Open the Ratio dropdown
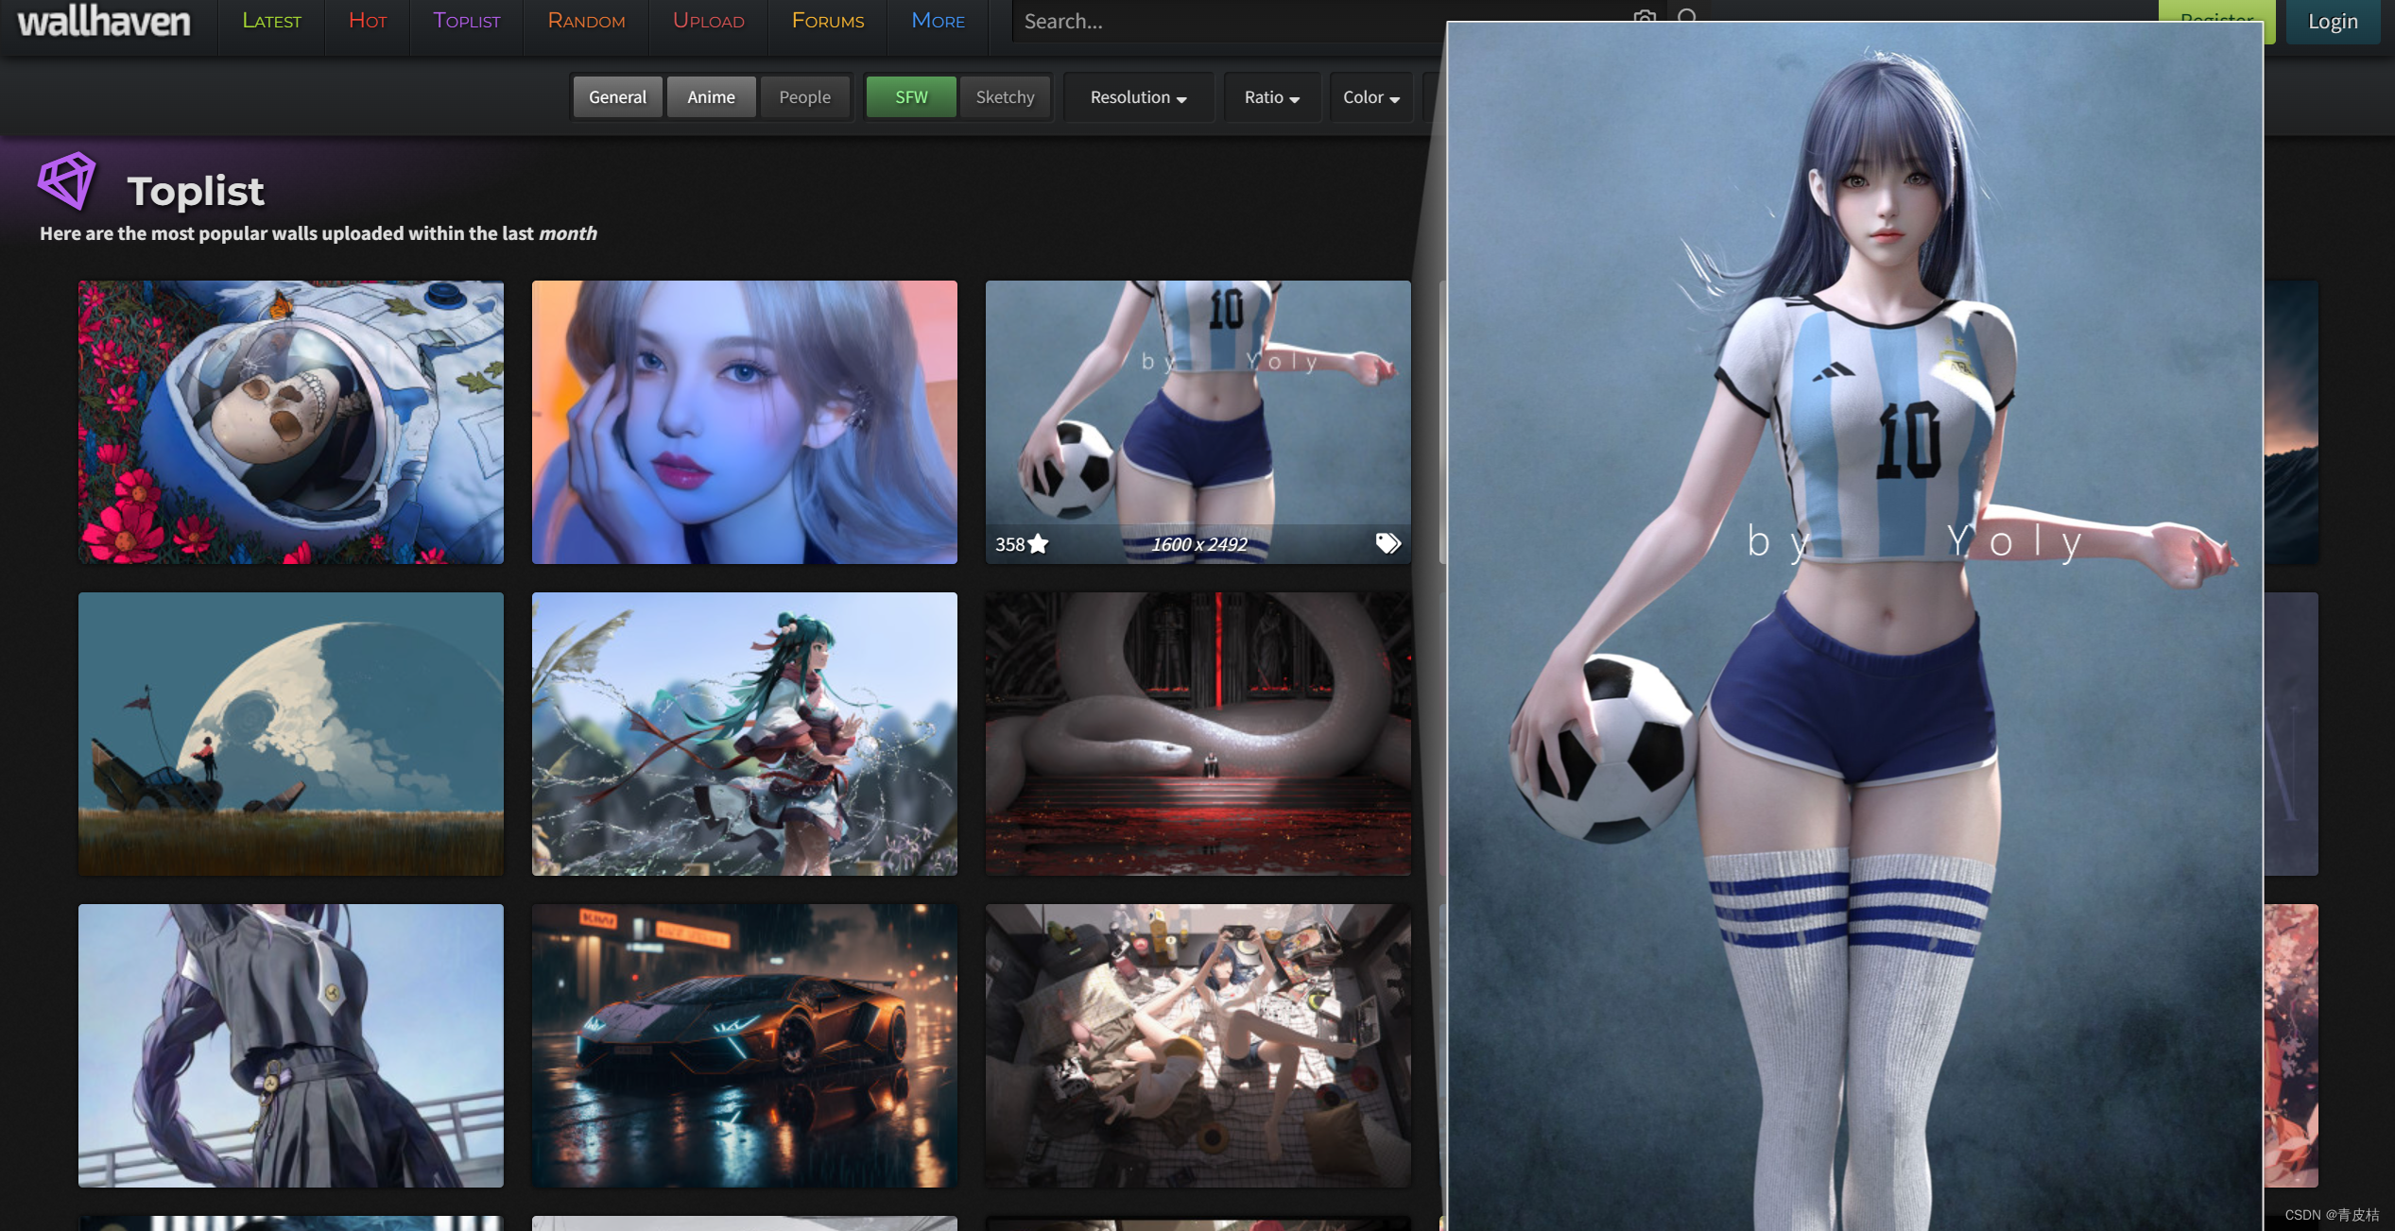Screen dimensions: 2395x1231 pyautogui.click(x=1271, y=97)
